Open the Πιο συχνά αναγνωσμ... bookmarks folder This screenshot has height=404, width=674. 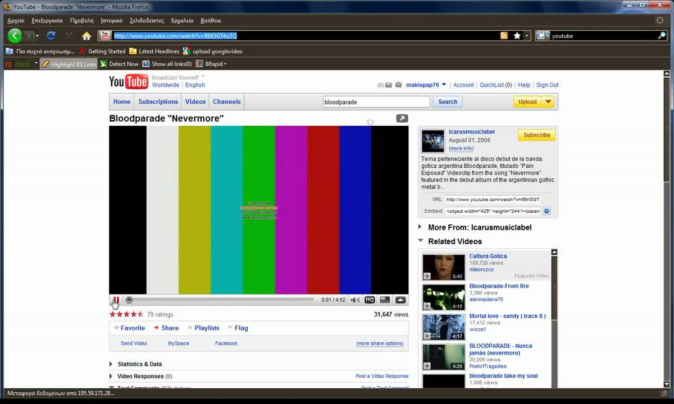tap(40, 51)
